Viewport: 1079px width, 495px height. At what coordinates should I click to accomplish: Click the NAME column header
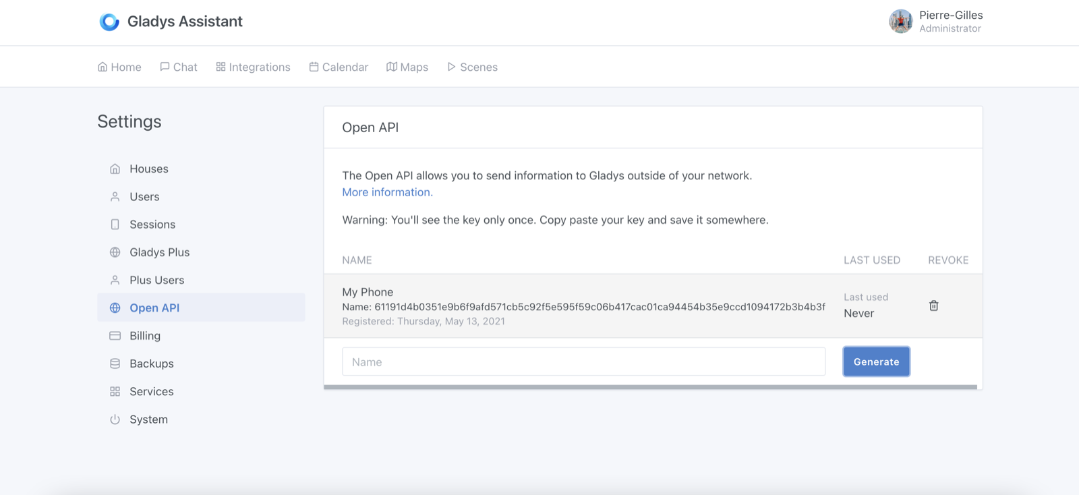click(357, 260)
